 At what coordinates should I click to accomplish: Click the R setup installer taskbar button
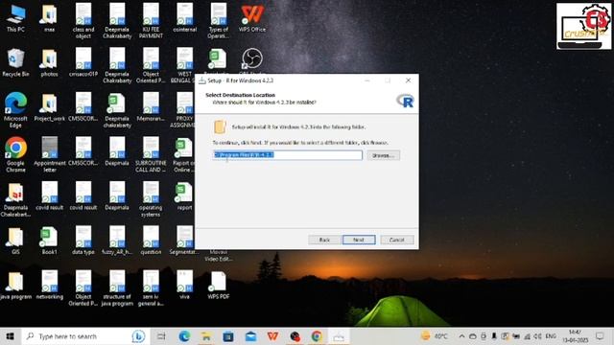pyautogui.click(x=339, y=336)
